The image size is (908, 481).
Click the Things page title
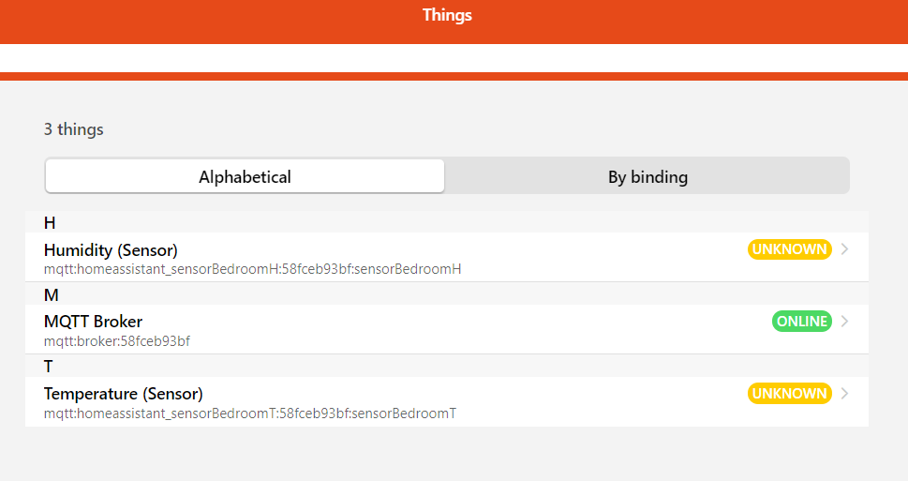coord(447,15)
